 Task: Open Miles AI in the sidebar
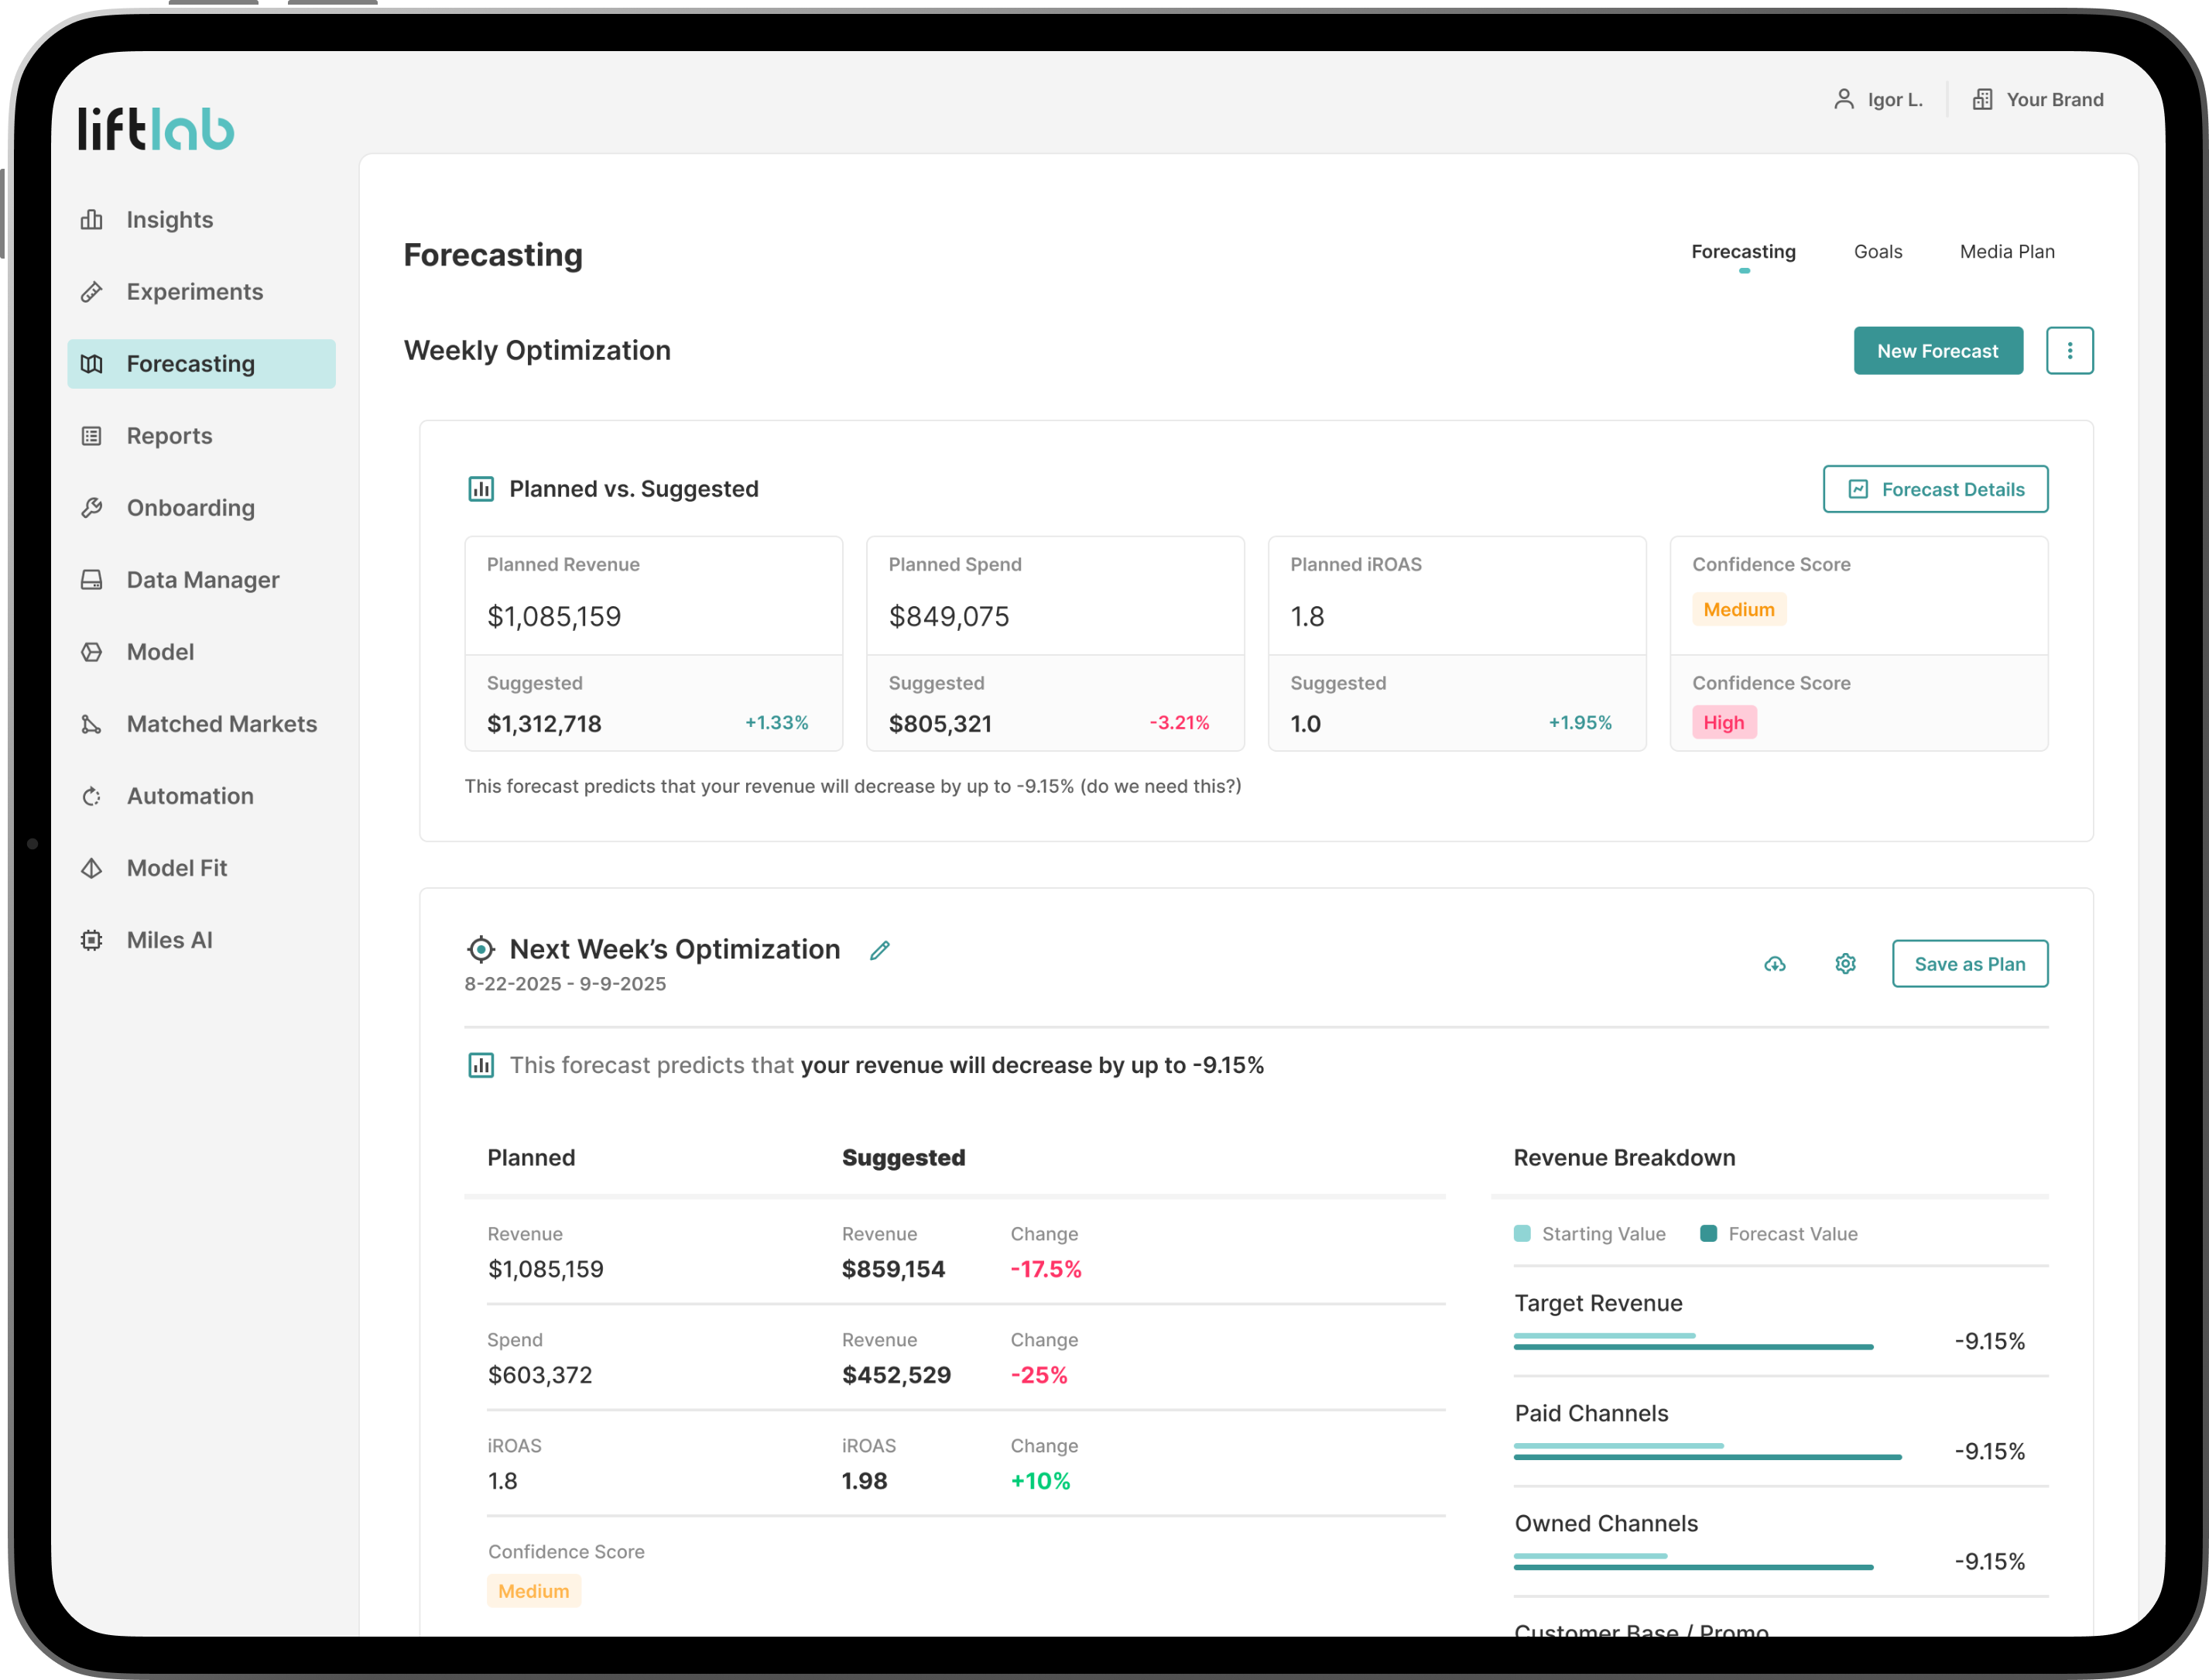pyautogui.click(x=169, y=940)
